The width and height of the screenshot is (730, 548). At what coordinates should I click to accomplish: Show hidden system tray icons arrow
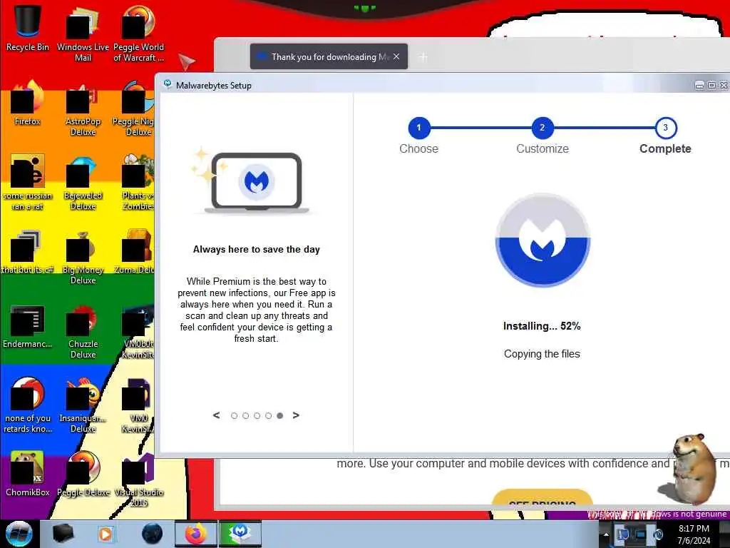click(606, 534)
